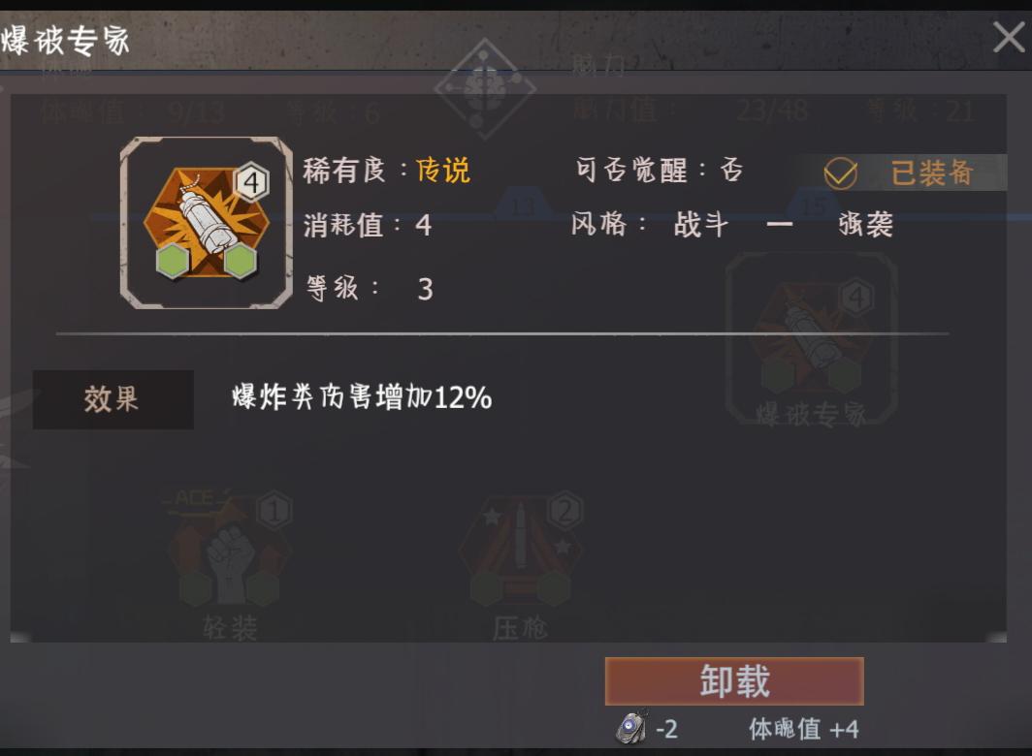Click the 可否觉醒 awakening status text
The width and height of the screenshot is (1032, 756).
pos(660,171)
